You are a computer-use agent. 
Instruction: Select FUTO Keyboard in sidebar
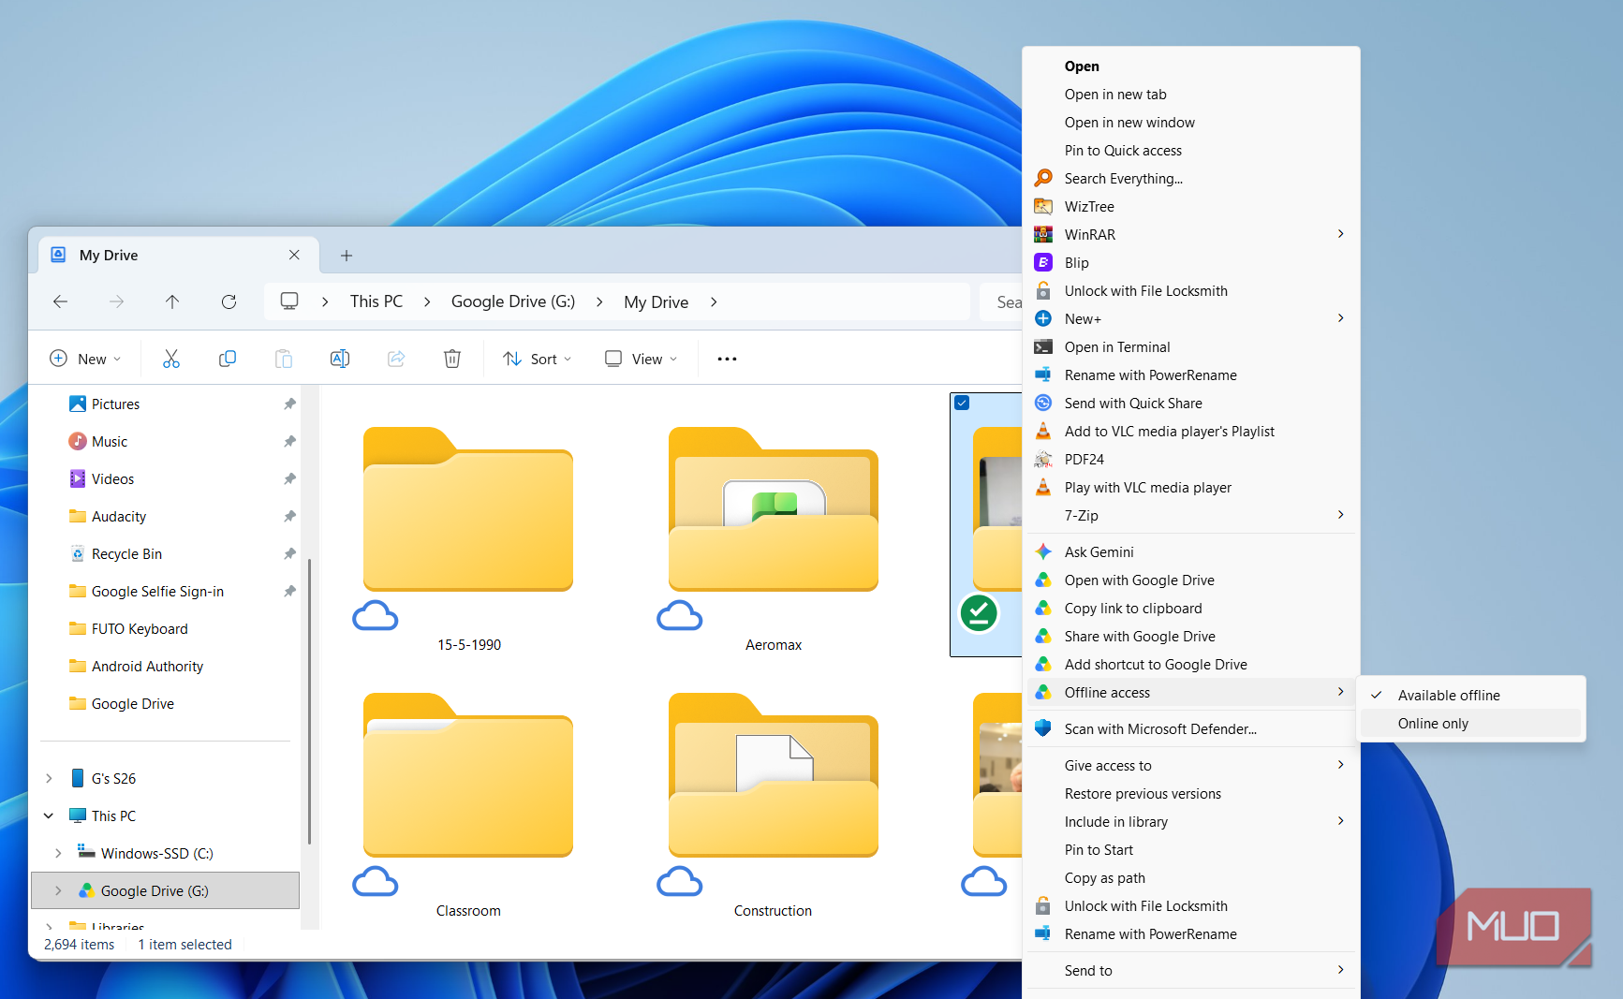[x=140, y=628]
